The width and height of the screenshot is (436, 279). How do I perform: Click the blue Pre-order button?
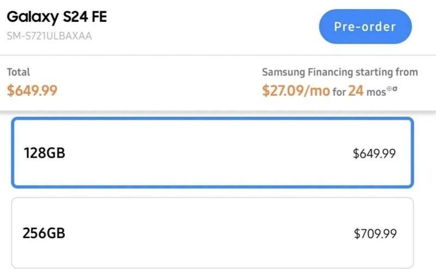click(x=365, y=27)
